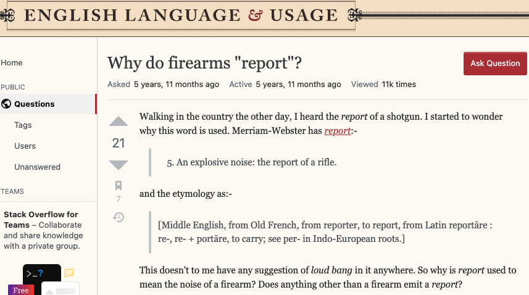
Task: Click the 'Stack Overflow for Teams' text
Action: tap(41, 220)
